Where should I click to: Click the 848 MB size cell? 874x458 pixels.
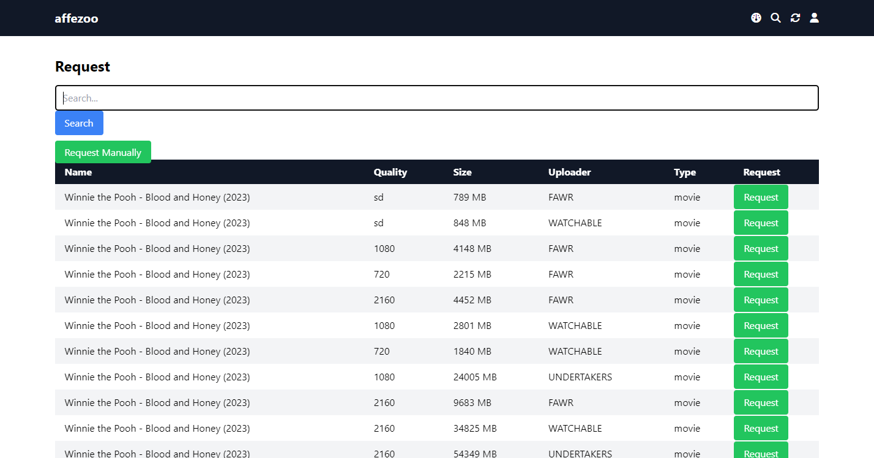click(x=469, y=223)
